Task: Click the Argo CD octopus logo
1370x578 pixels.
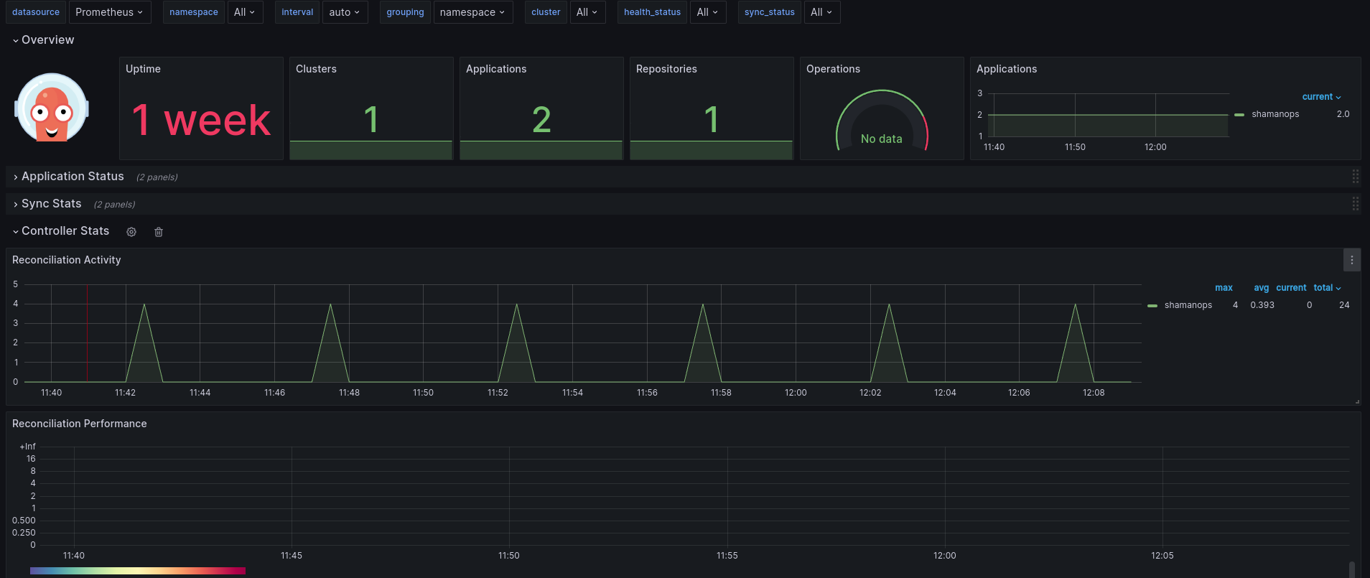Action: [x=52, y=108]
